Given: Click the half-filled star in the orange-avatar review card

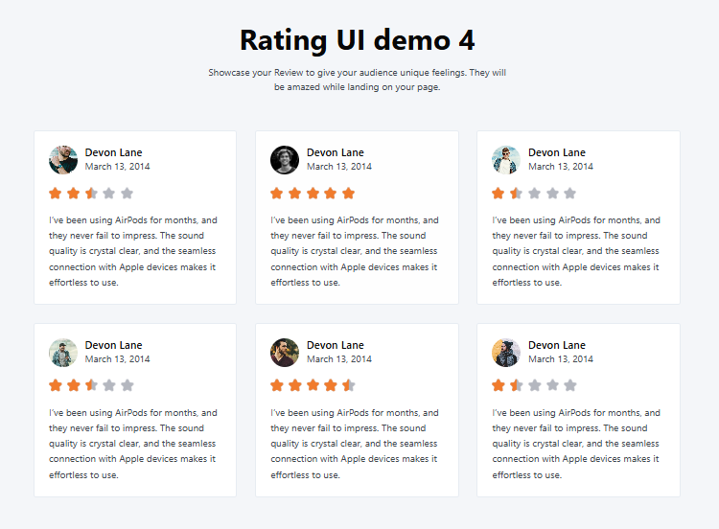Looking at the screenshot, I should pyautogui.click(x=516, y=385).
